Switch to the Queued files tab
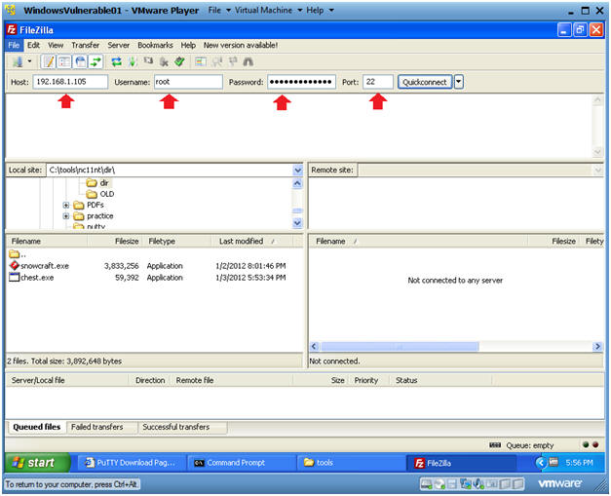This screenshot has height=496, width=611. pyautogui.click(x=37, y=427)
